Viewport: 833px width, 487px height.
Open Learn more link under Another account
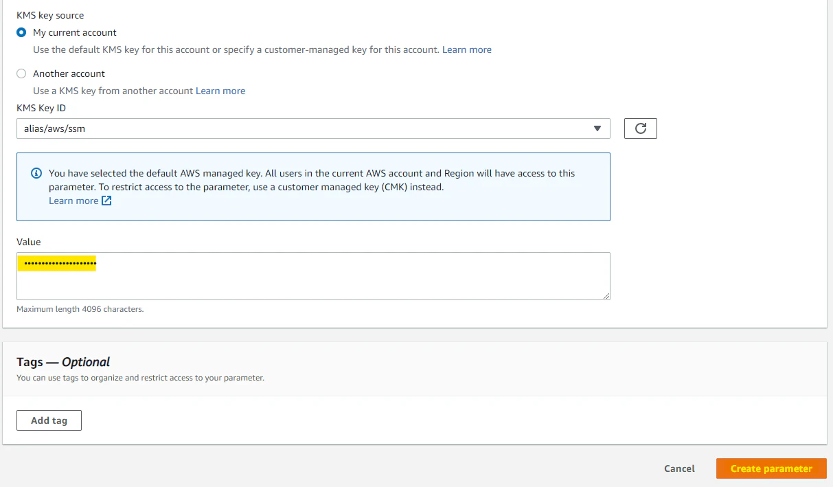[x=220, y=91]
